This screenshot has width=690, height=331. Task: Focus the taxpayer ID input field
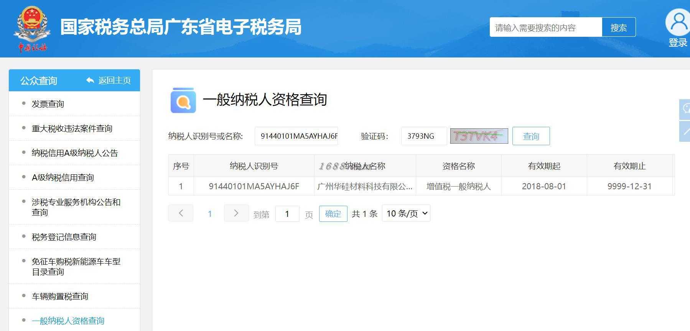click(296, 136)
